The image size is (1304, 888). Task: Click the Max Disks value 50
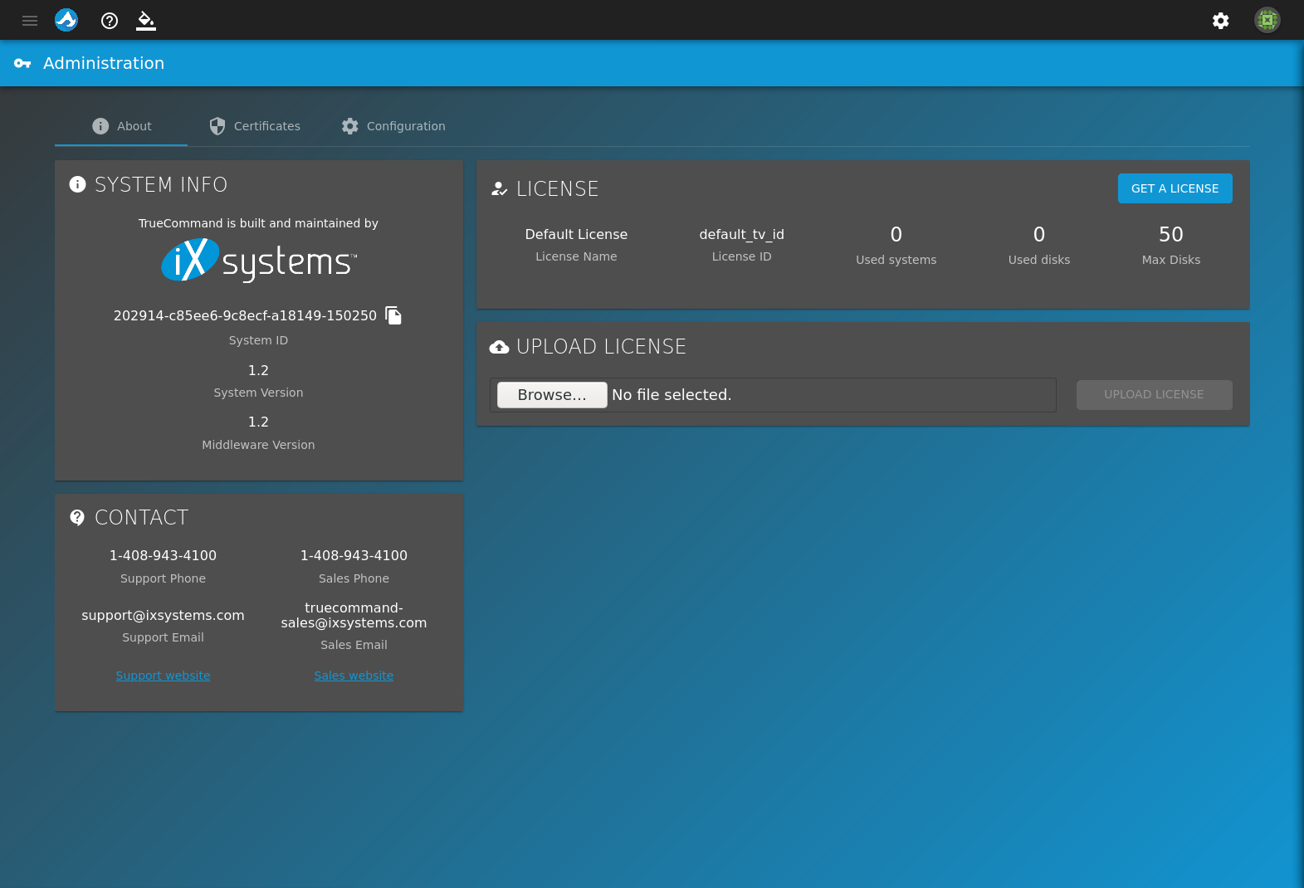[x=1170, y=235]
